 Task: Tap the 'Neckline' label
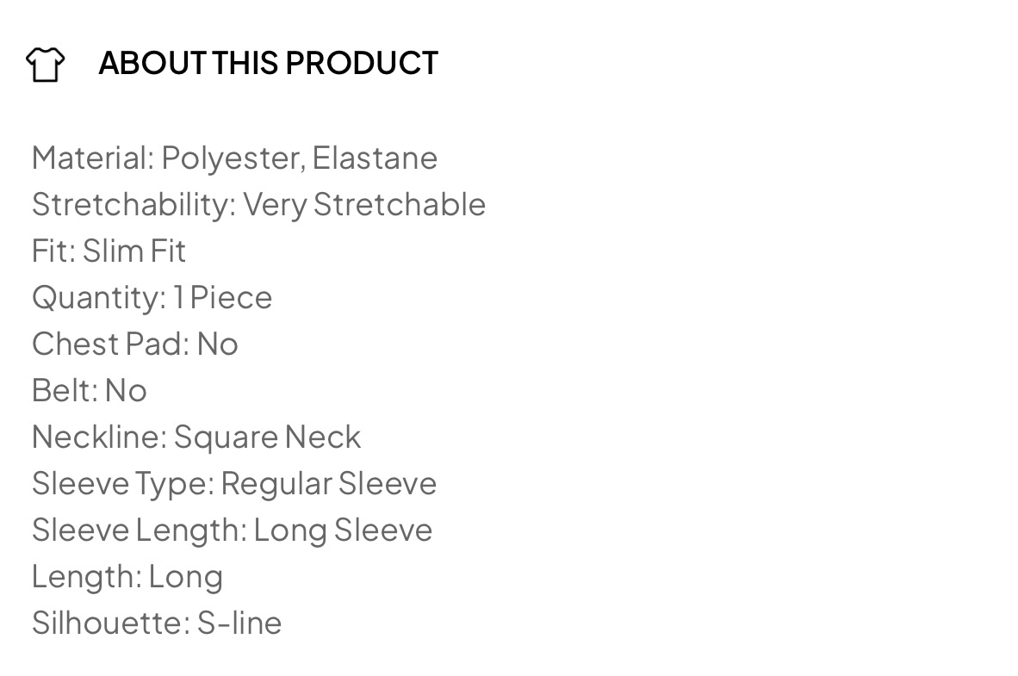pyautogui.click(x=99, y=437)
